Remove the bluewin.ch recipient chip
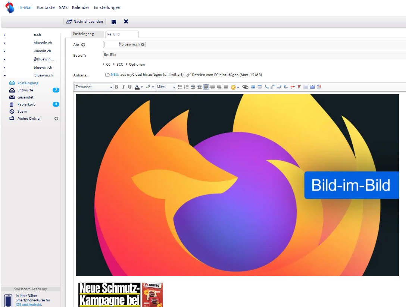 coord(143,44)
